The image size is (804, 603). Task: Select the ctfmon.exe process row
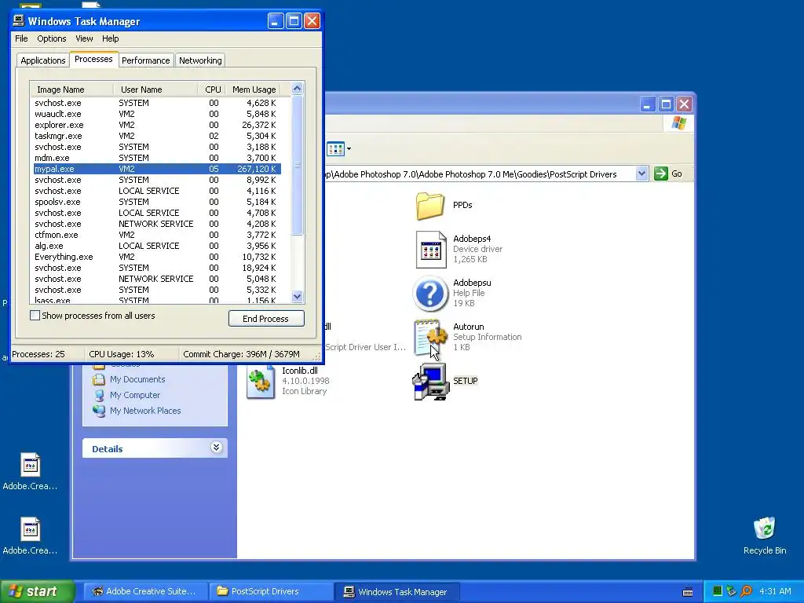tap(157, 235)
